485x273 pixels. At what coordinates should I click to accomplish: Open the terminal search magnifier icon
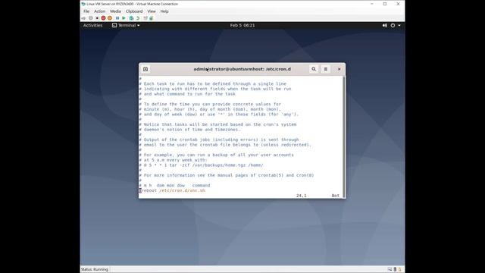tap(314, 69)
